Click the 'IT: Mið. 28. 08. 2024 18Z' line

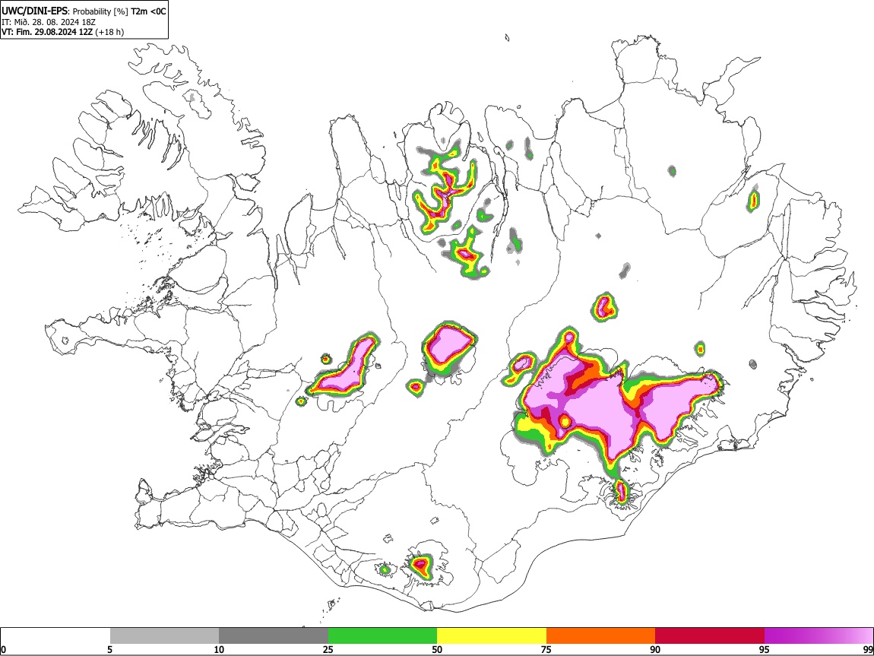coord(49,22)
